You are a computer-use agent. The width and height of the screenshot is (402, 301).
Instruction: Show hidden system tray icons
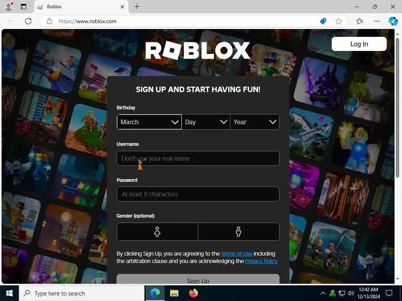(x=323, y=293)
